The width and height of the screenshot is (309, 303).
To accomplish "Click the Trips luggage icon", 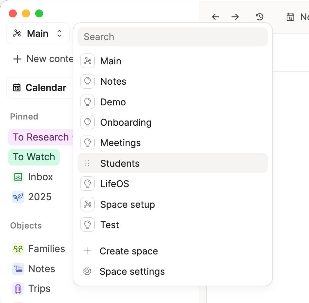I will 18,289.
